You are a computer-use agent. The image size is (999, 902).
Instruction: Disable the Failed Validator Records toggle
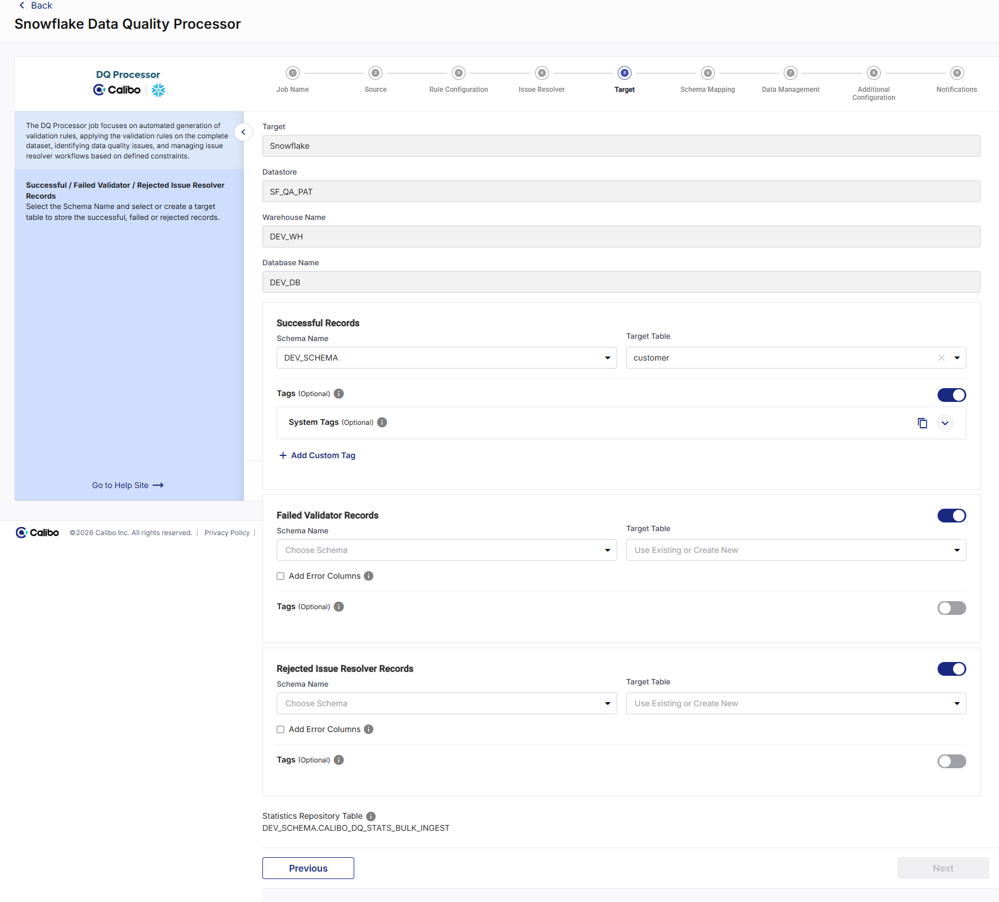[952, 516]
